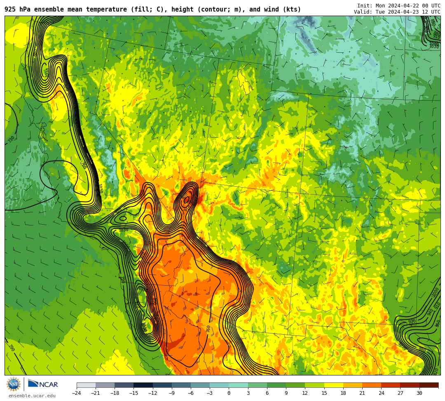Pick the teal-blue swatch between −9 and −6
This screenshot has width=445, height=401.
coord(181,385)
